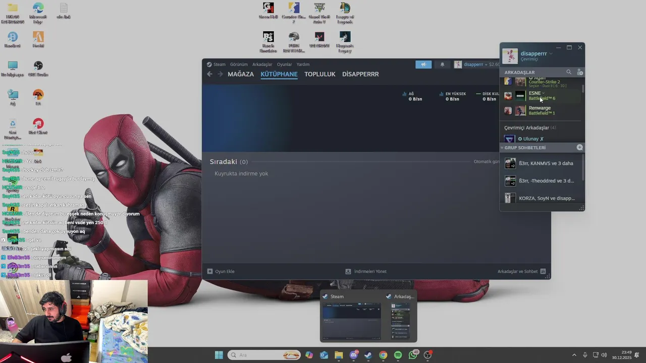Screen dimensions: 646x363
Task: Switch to the TOPLULUK tab
Action: click(320, 74)
